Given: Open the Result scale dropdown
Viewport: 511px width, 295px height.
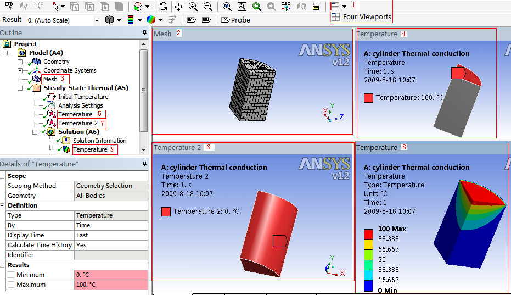Looking at the screenshot, I should (97, 20).
